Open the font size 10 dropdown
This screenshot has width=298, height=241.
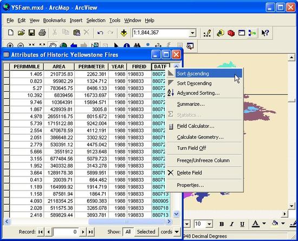pyautogui.click(x=209, y=224)
